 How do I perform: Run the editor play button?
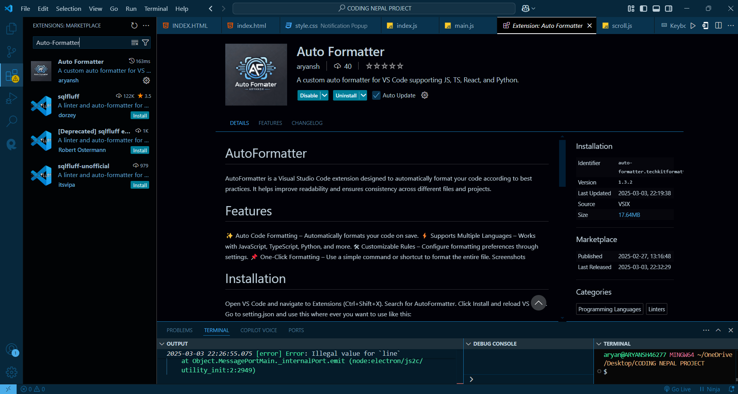tap(693, 26)
